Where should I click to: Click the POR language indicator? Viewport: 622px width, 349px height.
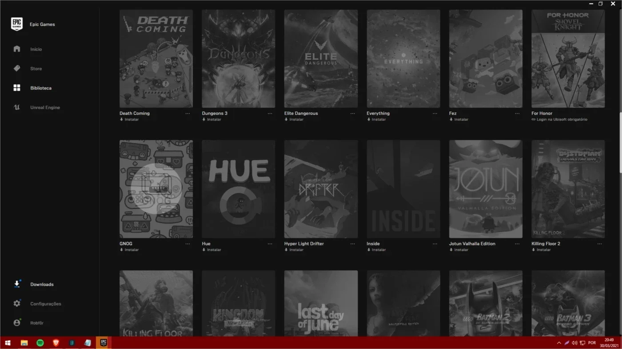pyautogui.click(x=592, y=343)
